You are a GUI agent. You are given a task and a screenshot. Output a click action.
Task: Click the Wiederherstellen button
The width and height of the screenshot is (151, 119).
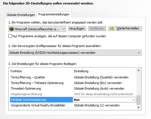pyautogui.click(x=125, y=29)
